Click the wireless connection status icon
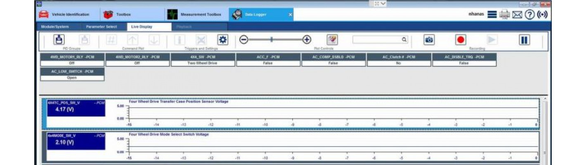This screenshot has height=165, width=586. pyautogui.click(x=542, y=14)
